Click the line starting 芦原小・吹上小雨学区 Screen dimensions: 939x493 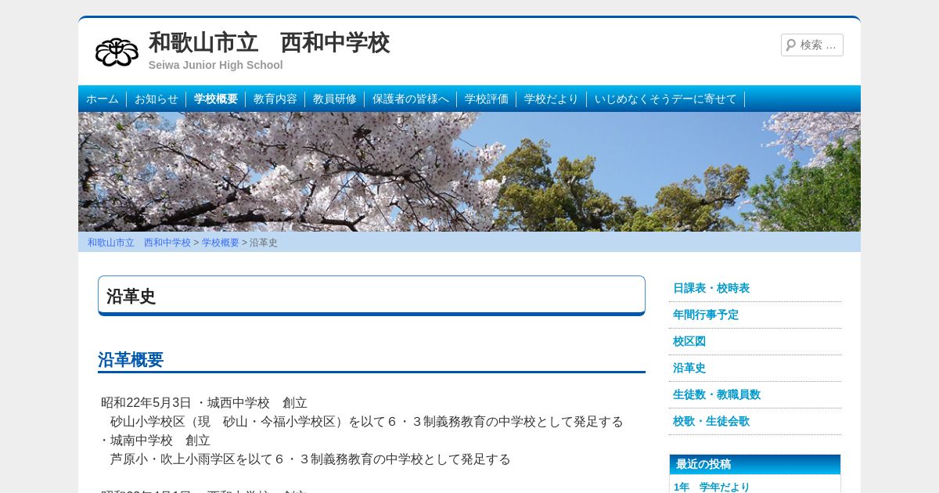pyautogui.click(x=311, y=459)
